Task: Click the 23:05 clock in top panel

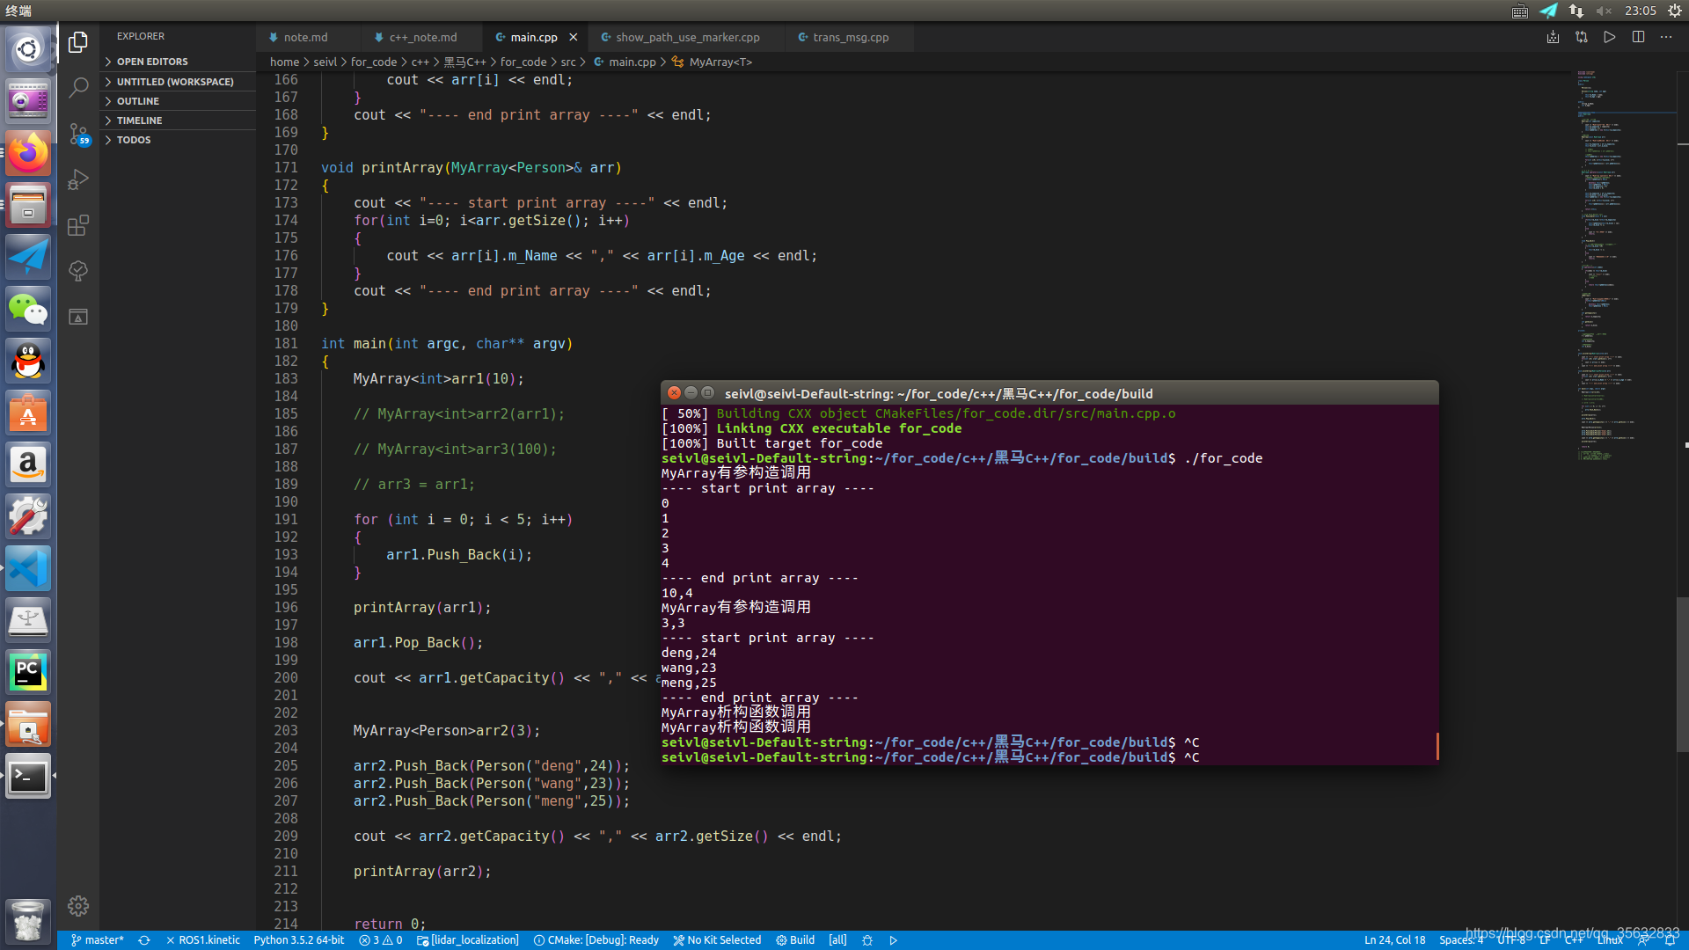Action: pos(1640,11)
